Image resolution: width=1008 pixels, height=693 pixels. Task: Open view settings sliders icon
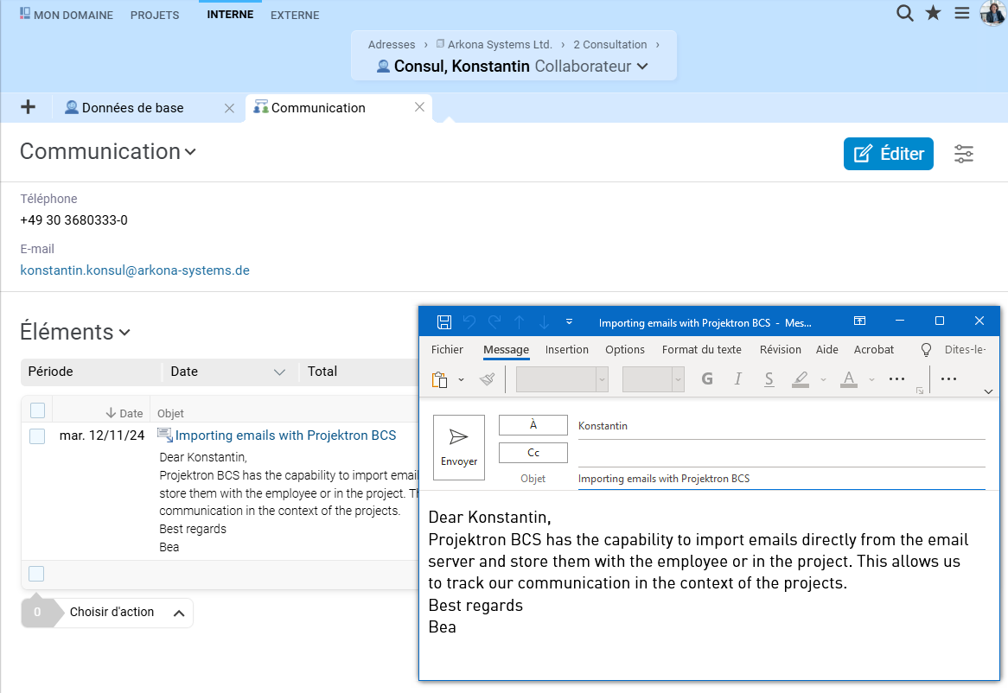963,154
